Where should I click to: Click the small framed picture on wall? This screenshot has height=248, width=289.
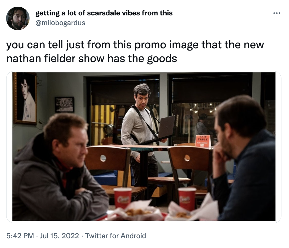pos(65,104)
